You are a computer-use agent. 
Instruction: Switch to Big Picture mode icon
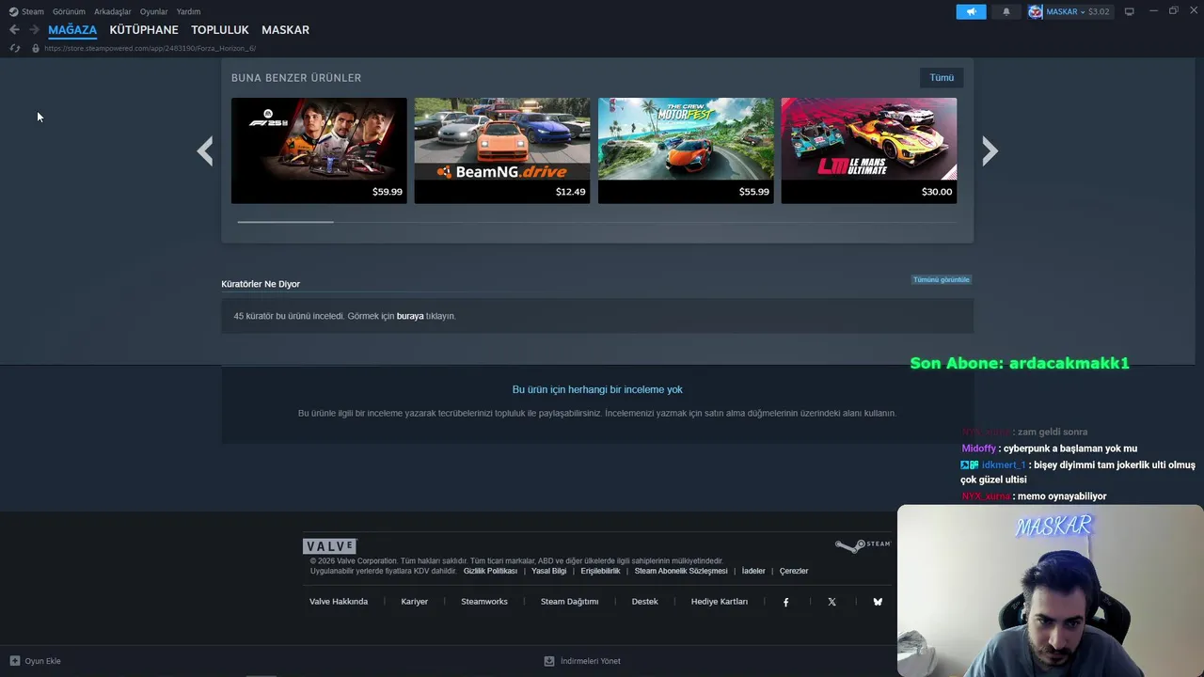point(1130,11)
